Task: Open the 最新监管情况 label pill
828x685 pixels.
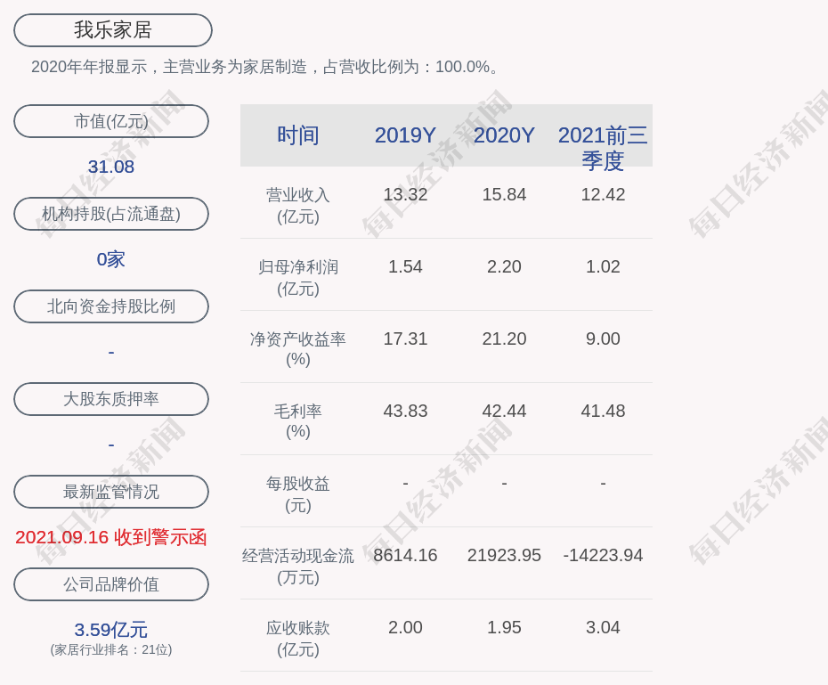Action: point(111,492)
